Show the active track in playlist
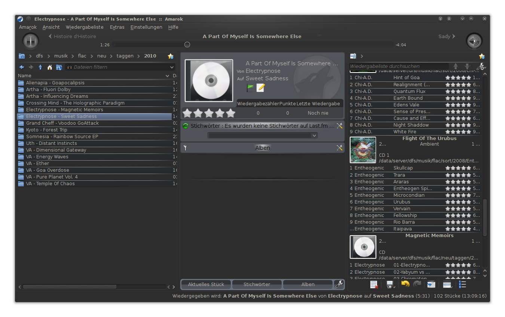This screenshot has width=505, height=317. click(x=431, y=285)
